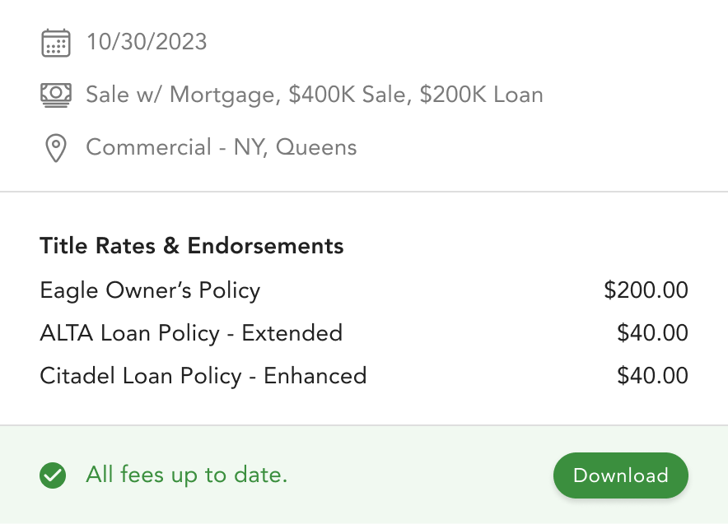Click the word Queens in location
This screenshot has width=728, height=524.
pos(316,148)
